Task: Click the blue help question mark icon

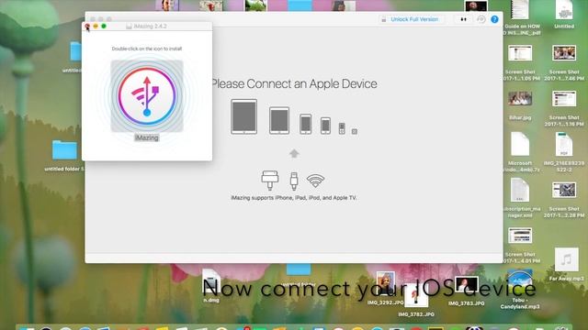Action: tap(494, 19)
